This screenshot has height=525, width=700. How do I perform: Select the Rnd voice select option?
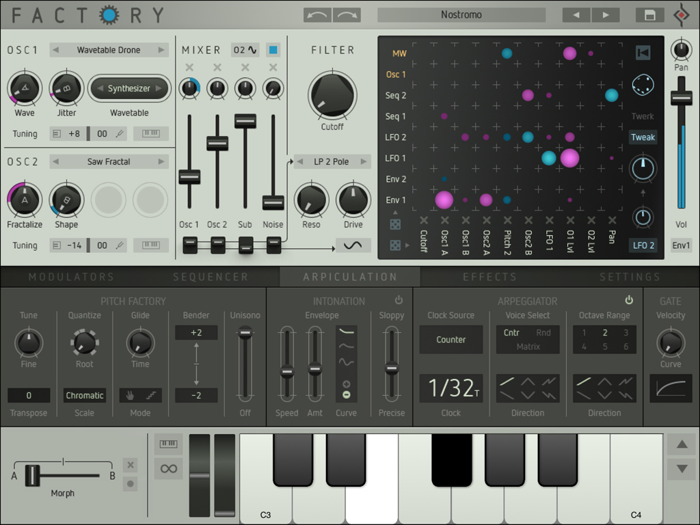point(543,333)
